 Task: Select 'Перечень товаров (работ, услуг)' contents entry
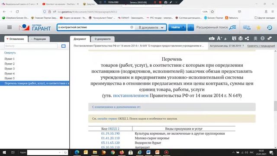(35, 83)
